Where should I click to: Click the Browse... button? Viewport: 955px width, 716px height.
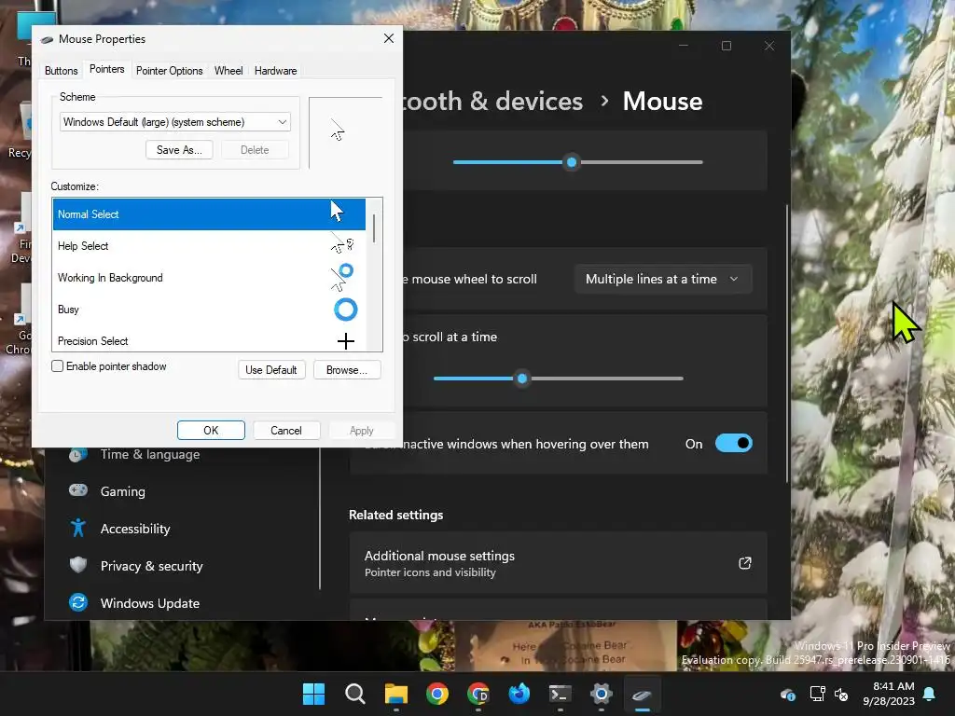click(x=347, y=370)
